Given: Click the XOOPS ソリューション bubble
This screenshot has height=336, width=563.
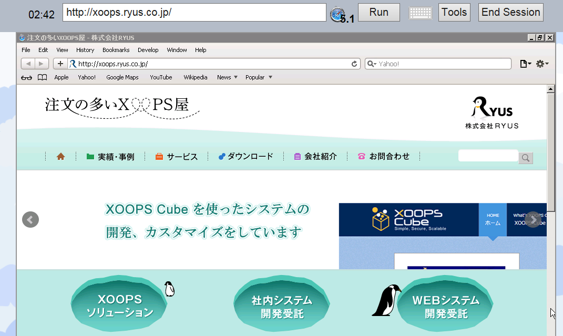Looking at the screenshot, I should click(x=119, y=304).
